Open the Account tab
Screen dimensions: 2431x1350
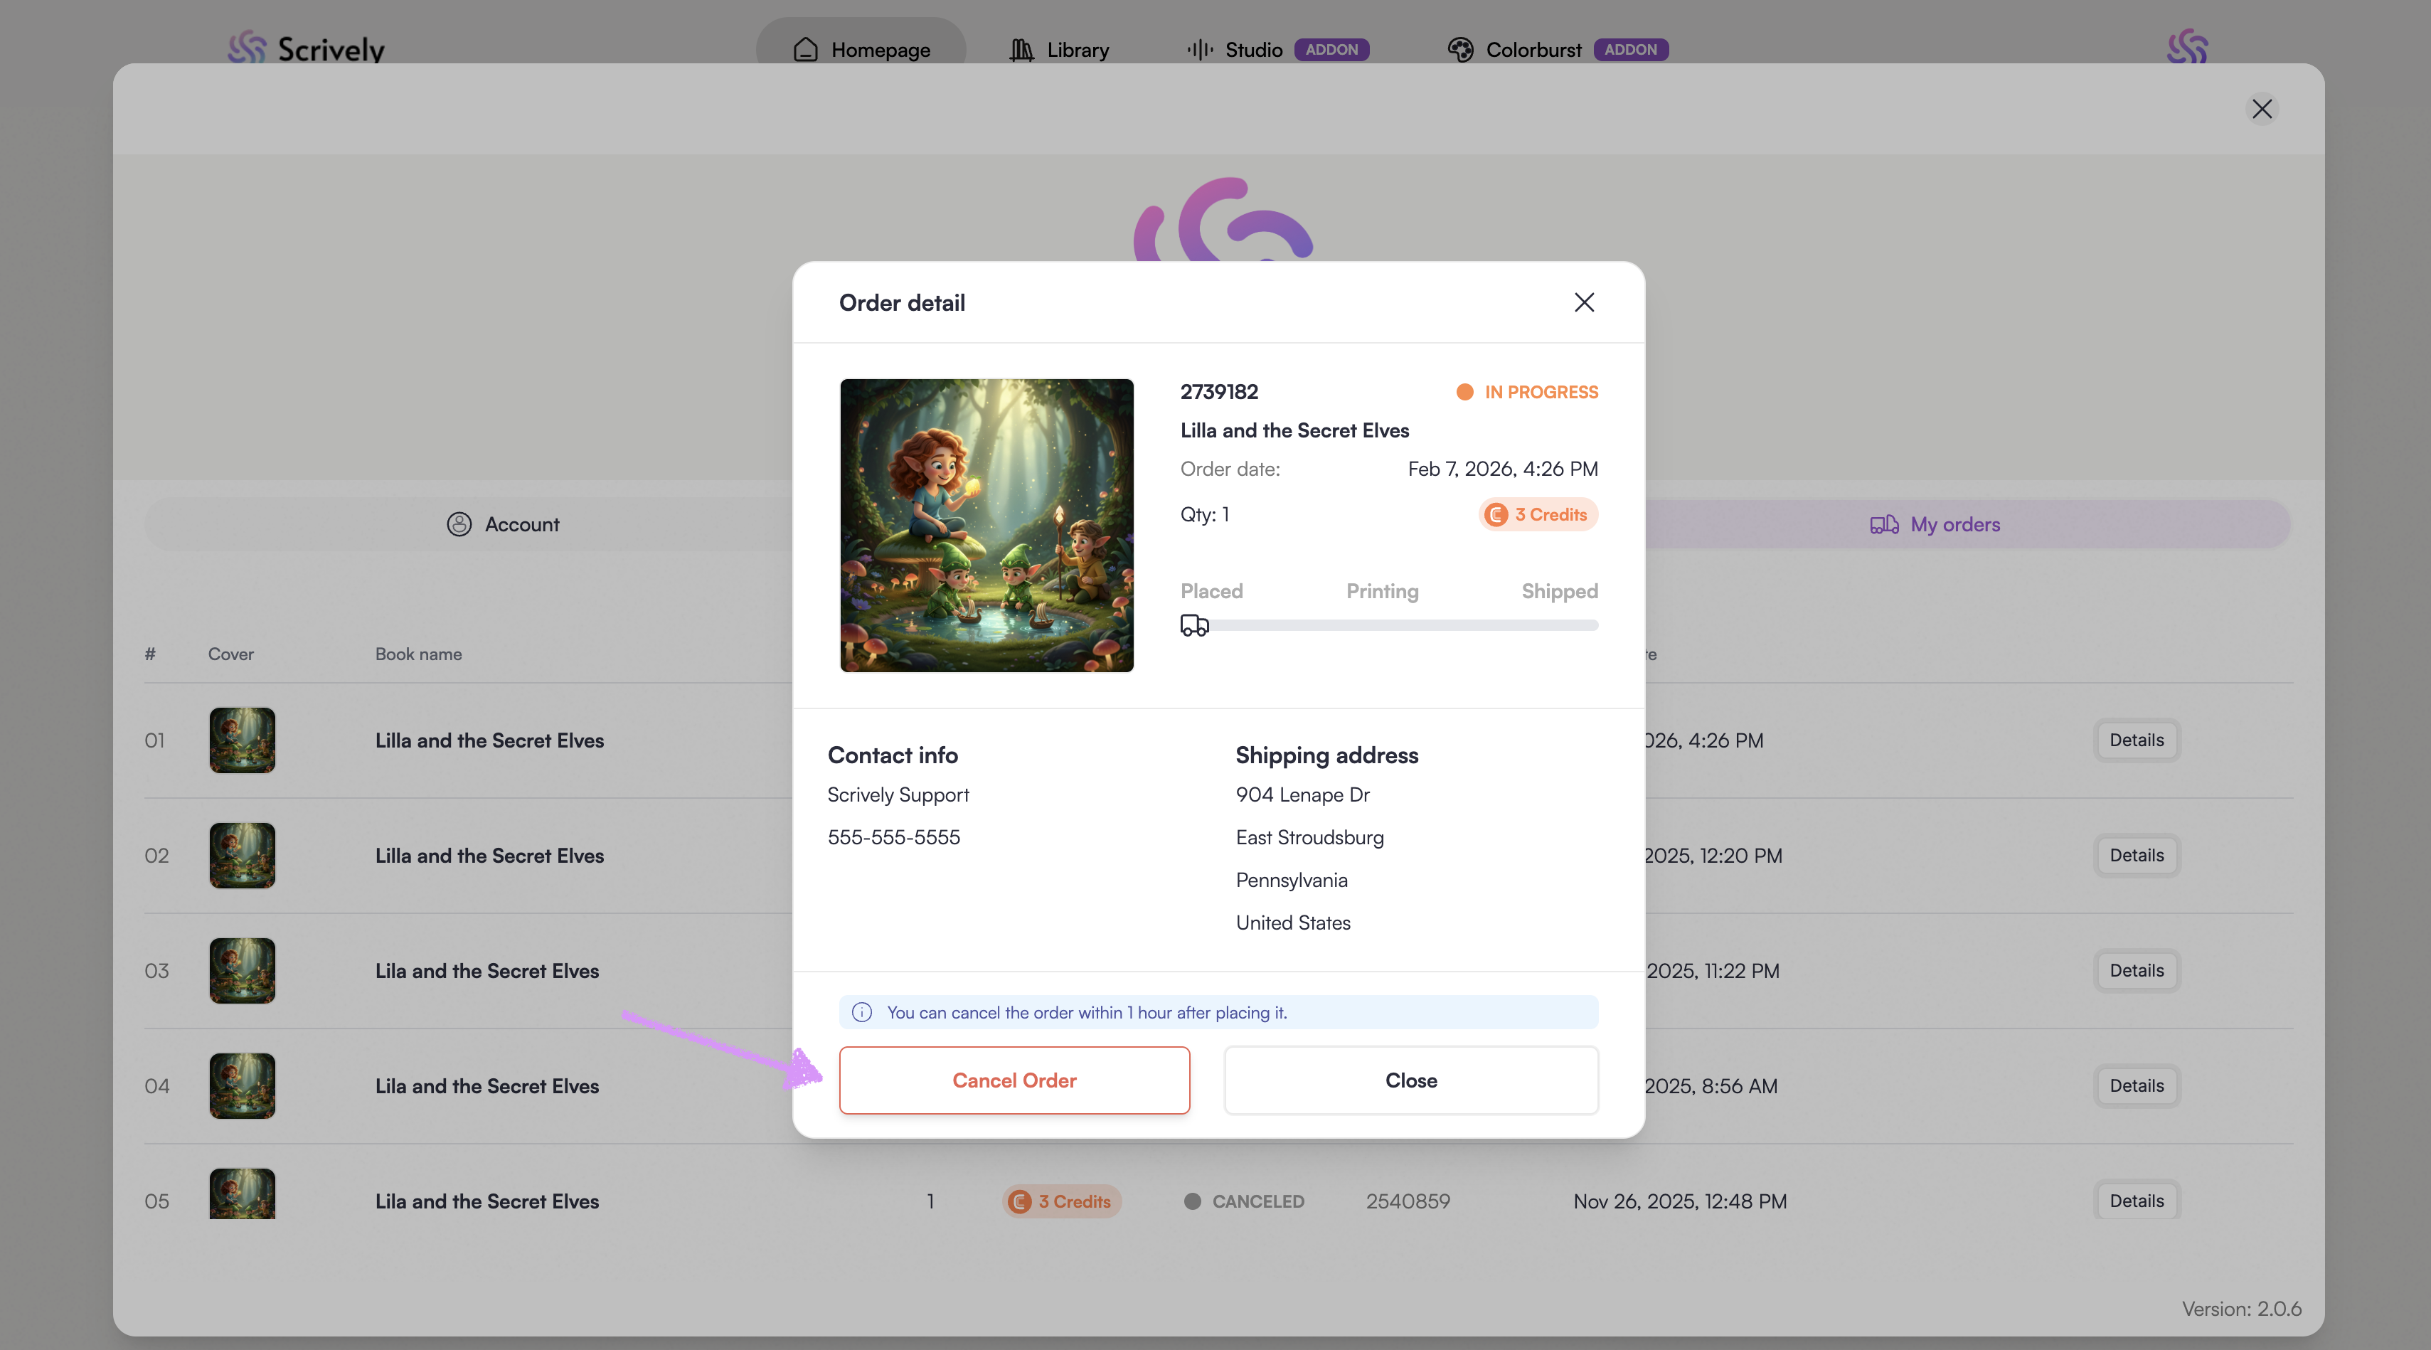503,524
